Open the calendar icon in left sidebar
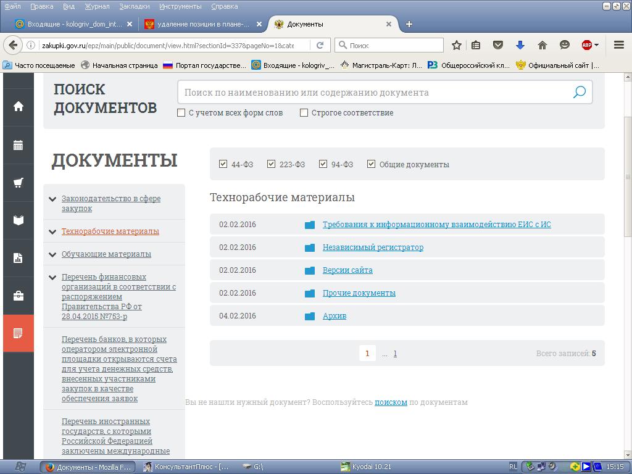Viewport: 632px width, 474px height. (19, 146)
